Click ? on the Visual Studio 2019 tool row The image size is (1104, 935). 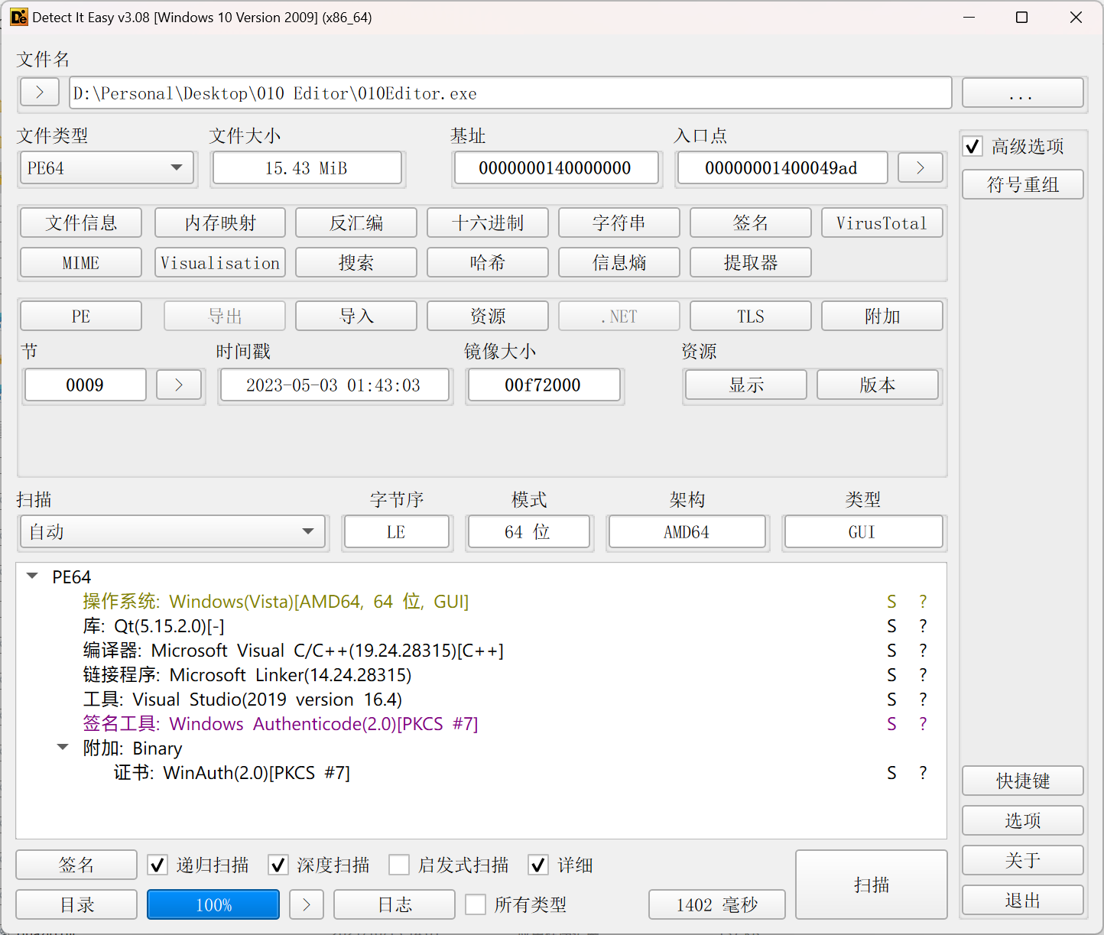coord(923,700)
